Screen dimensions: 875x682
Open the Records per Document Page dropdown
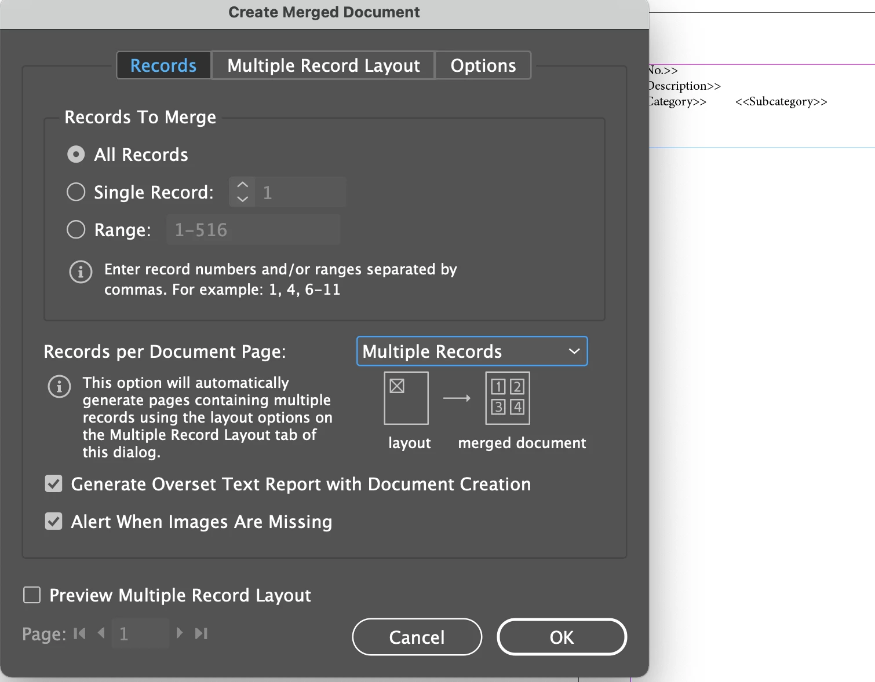[472, 351]
